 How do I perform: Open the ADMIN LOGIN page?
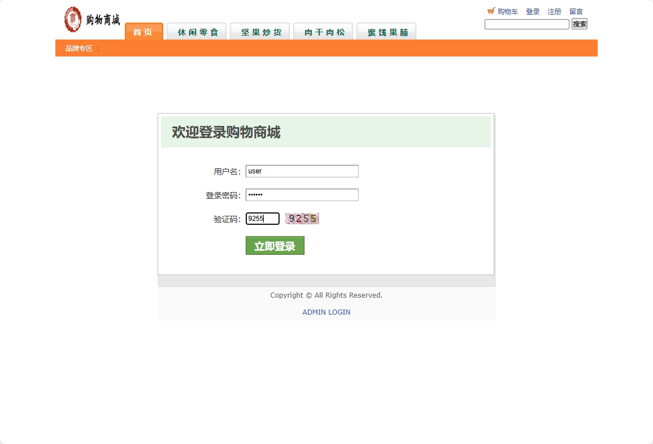pos(326,312)
